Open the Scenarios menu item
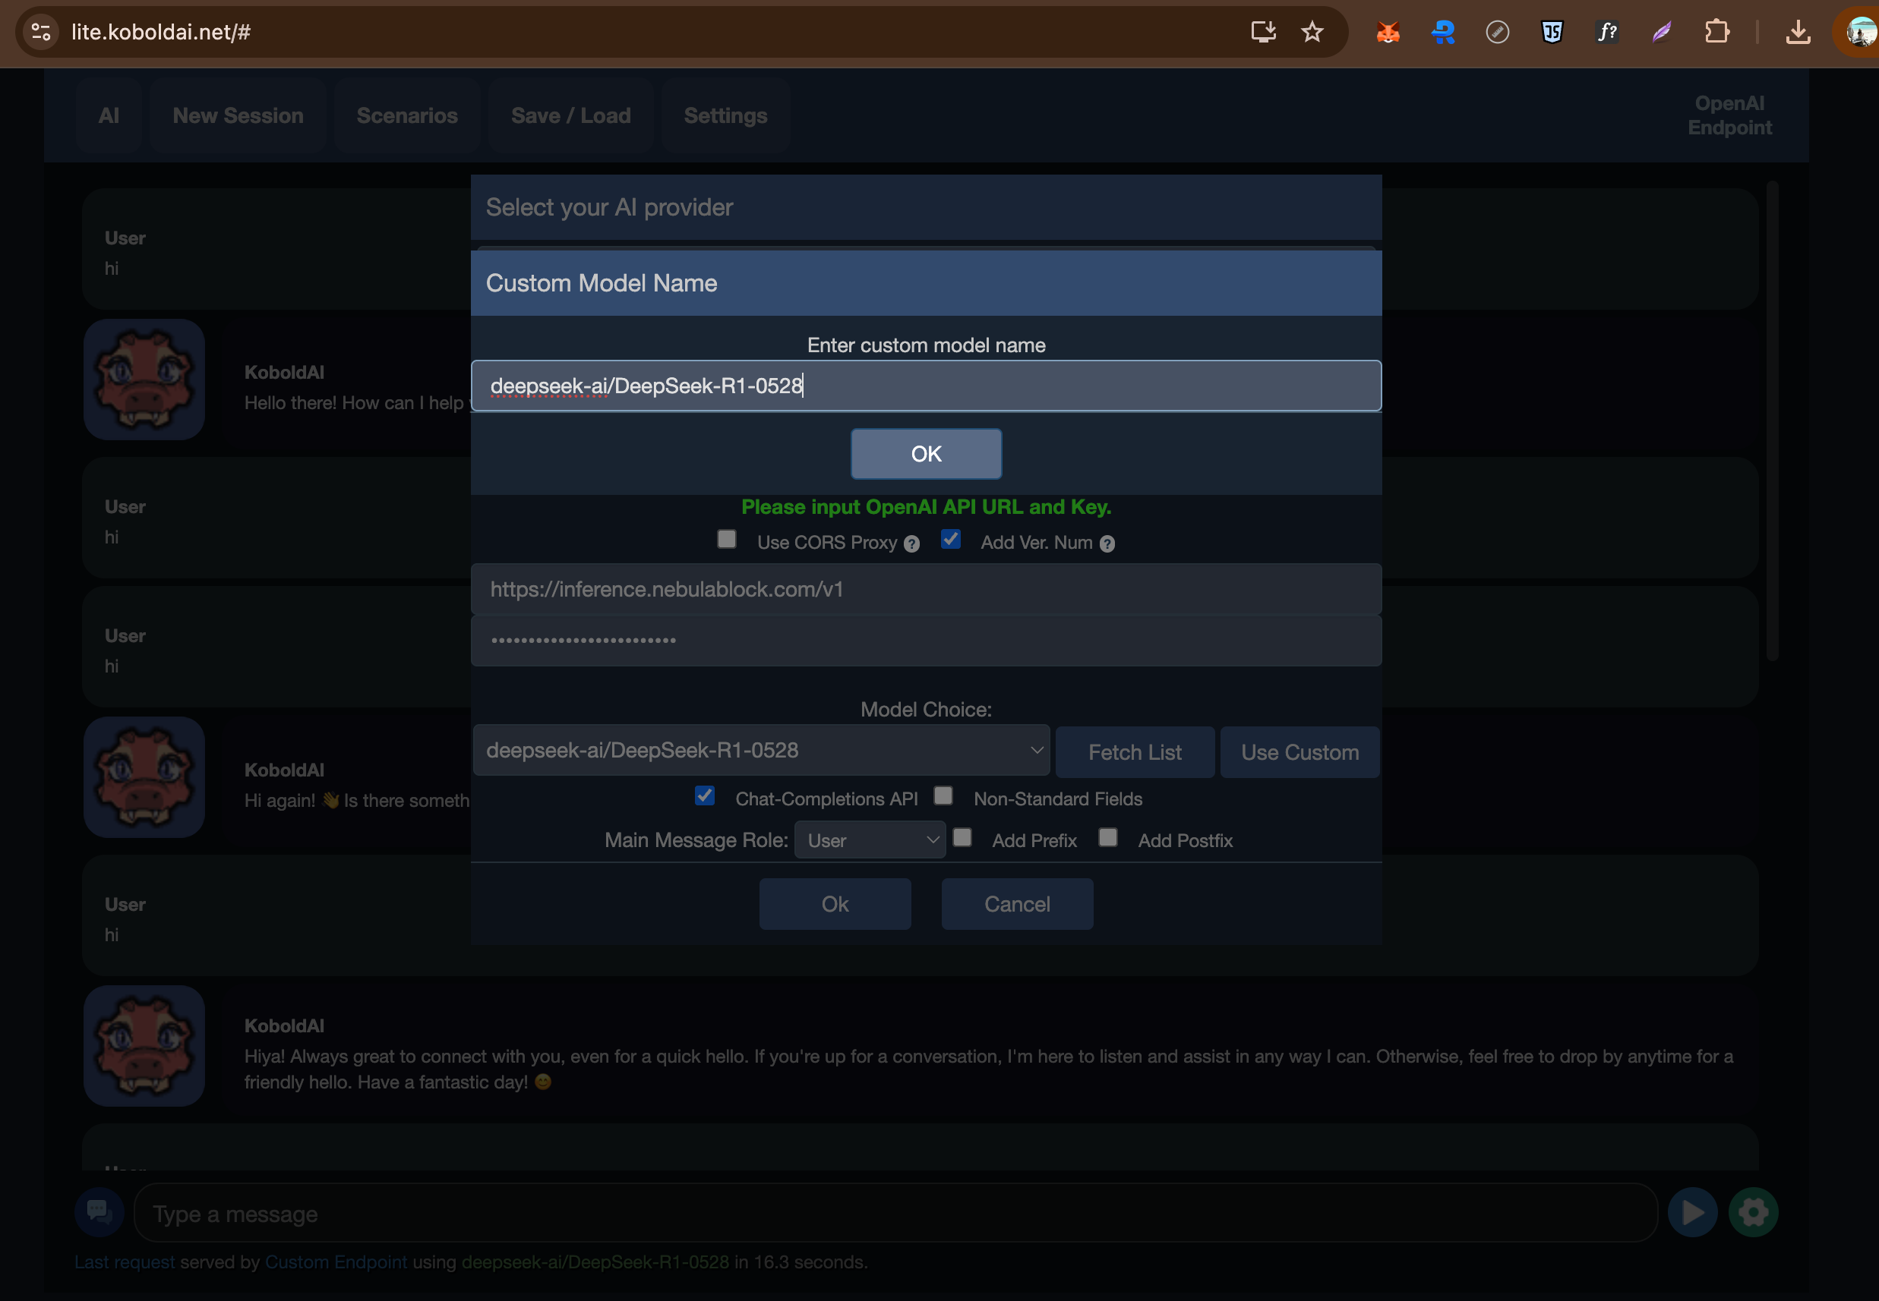 pyautogui.click(x=407, y=115)
